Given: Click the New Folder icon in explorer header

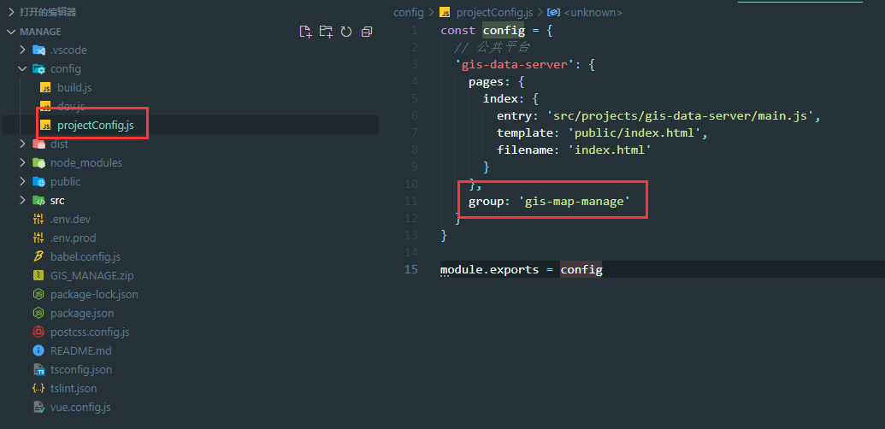Looking at the screenshot, I should pos(326,32).
